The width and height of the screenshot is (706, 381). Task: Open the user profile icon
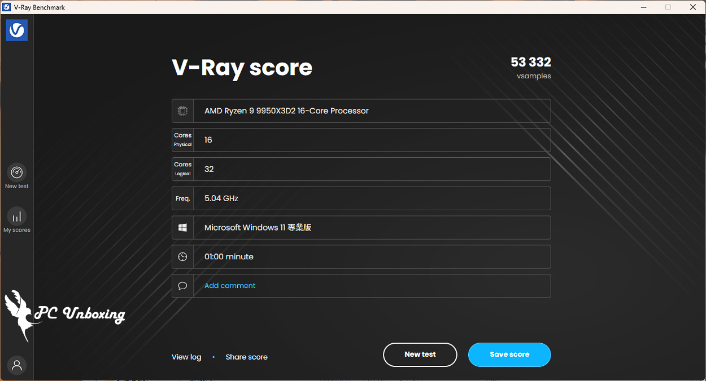(x=17, y=365)
